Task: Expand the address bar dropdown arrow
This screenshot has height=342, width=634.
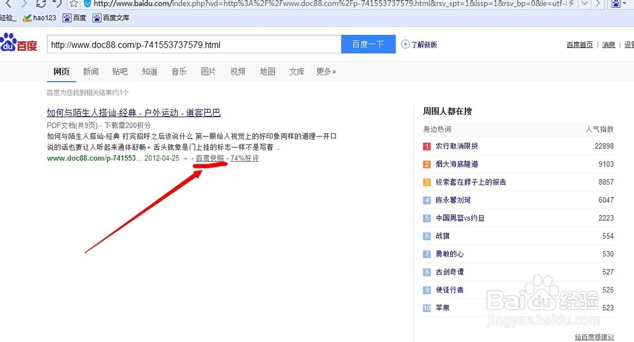Action: (x=585, y=4)
